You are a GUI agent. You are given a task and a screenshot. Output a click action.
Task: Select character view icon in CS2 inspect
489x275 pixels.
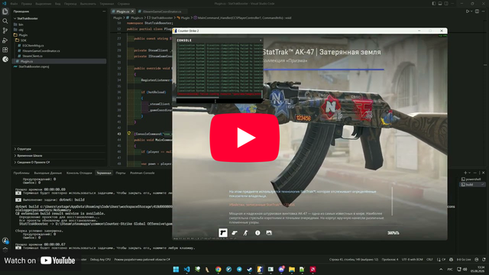pyautogui.click(x=246, y=232)
